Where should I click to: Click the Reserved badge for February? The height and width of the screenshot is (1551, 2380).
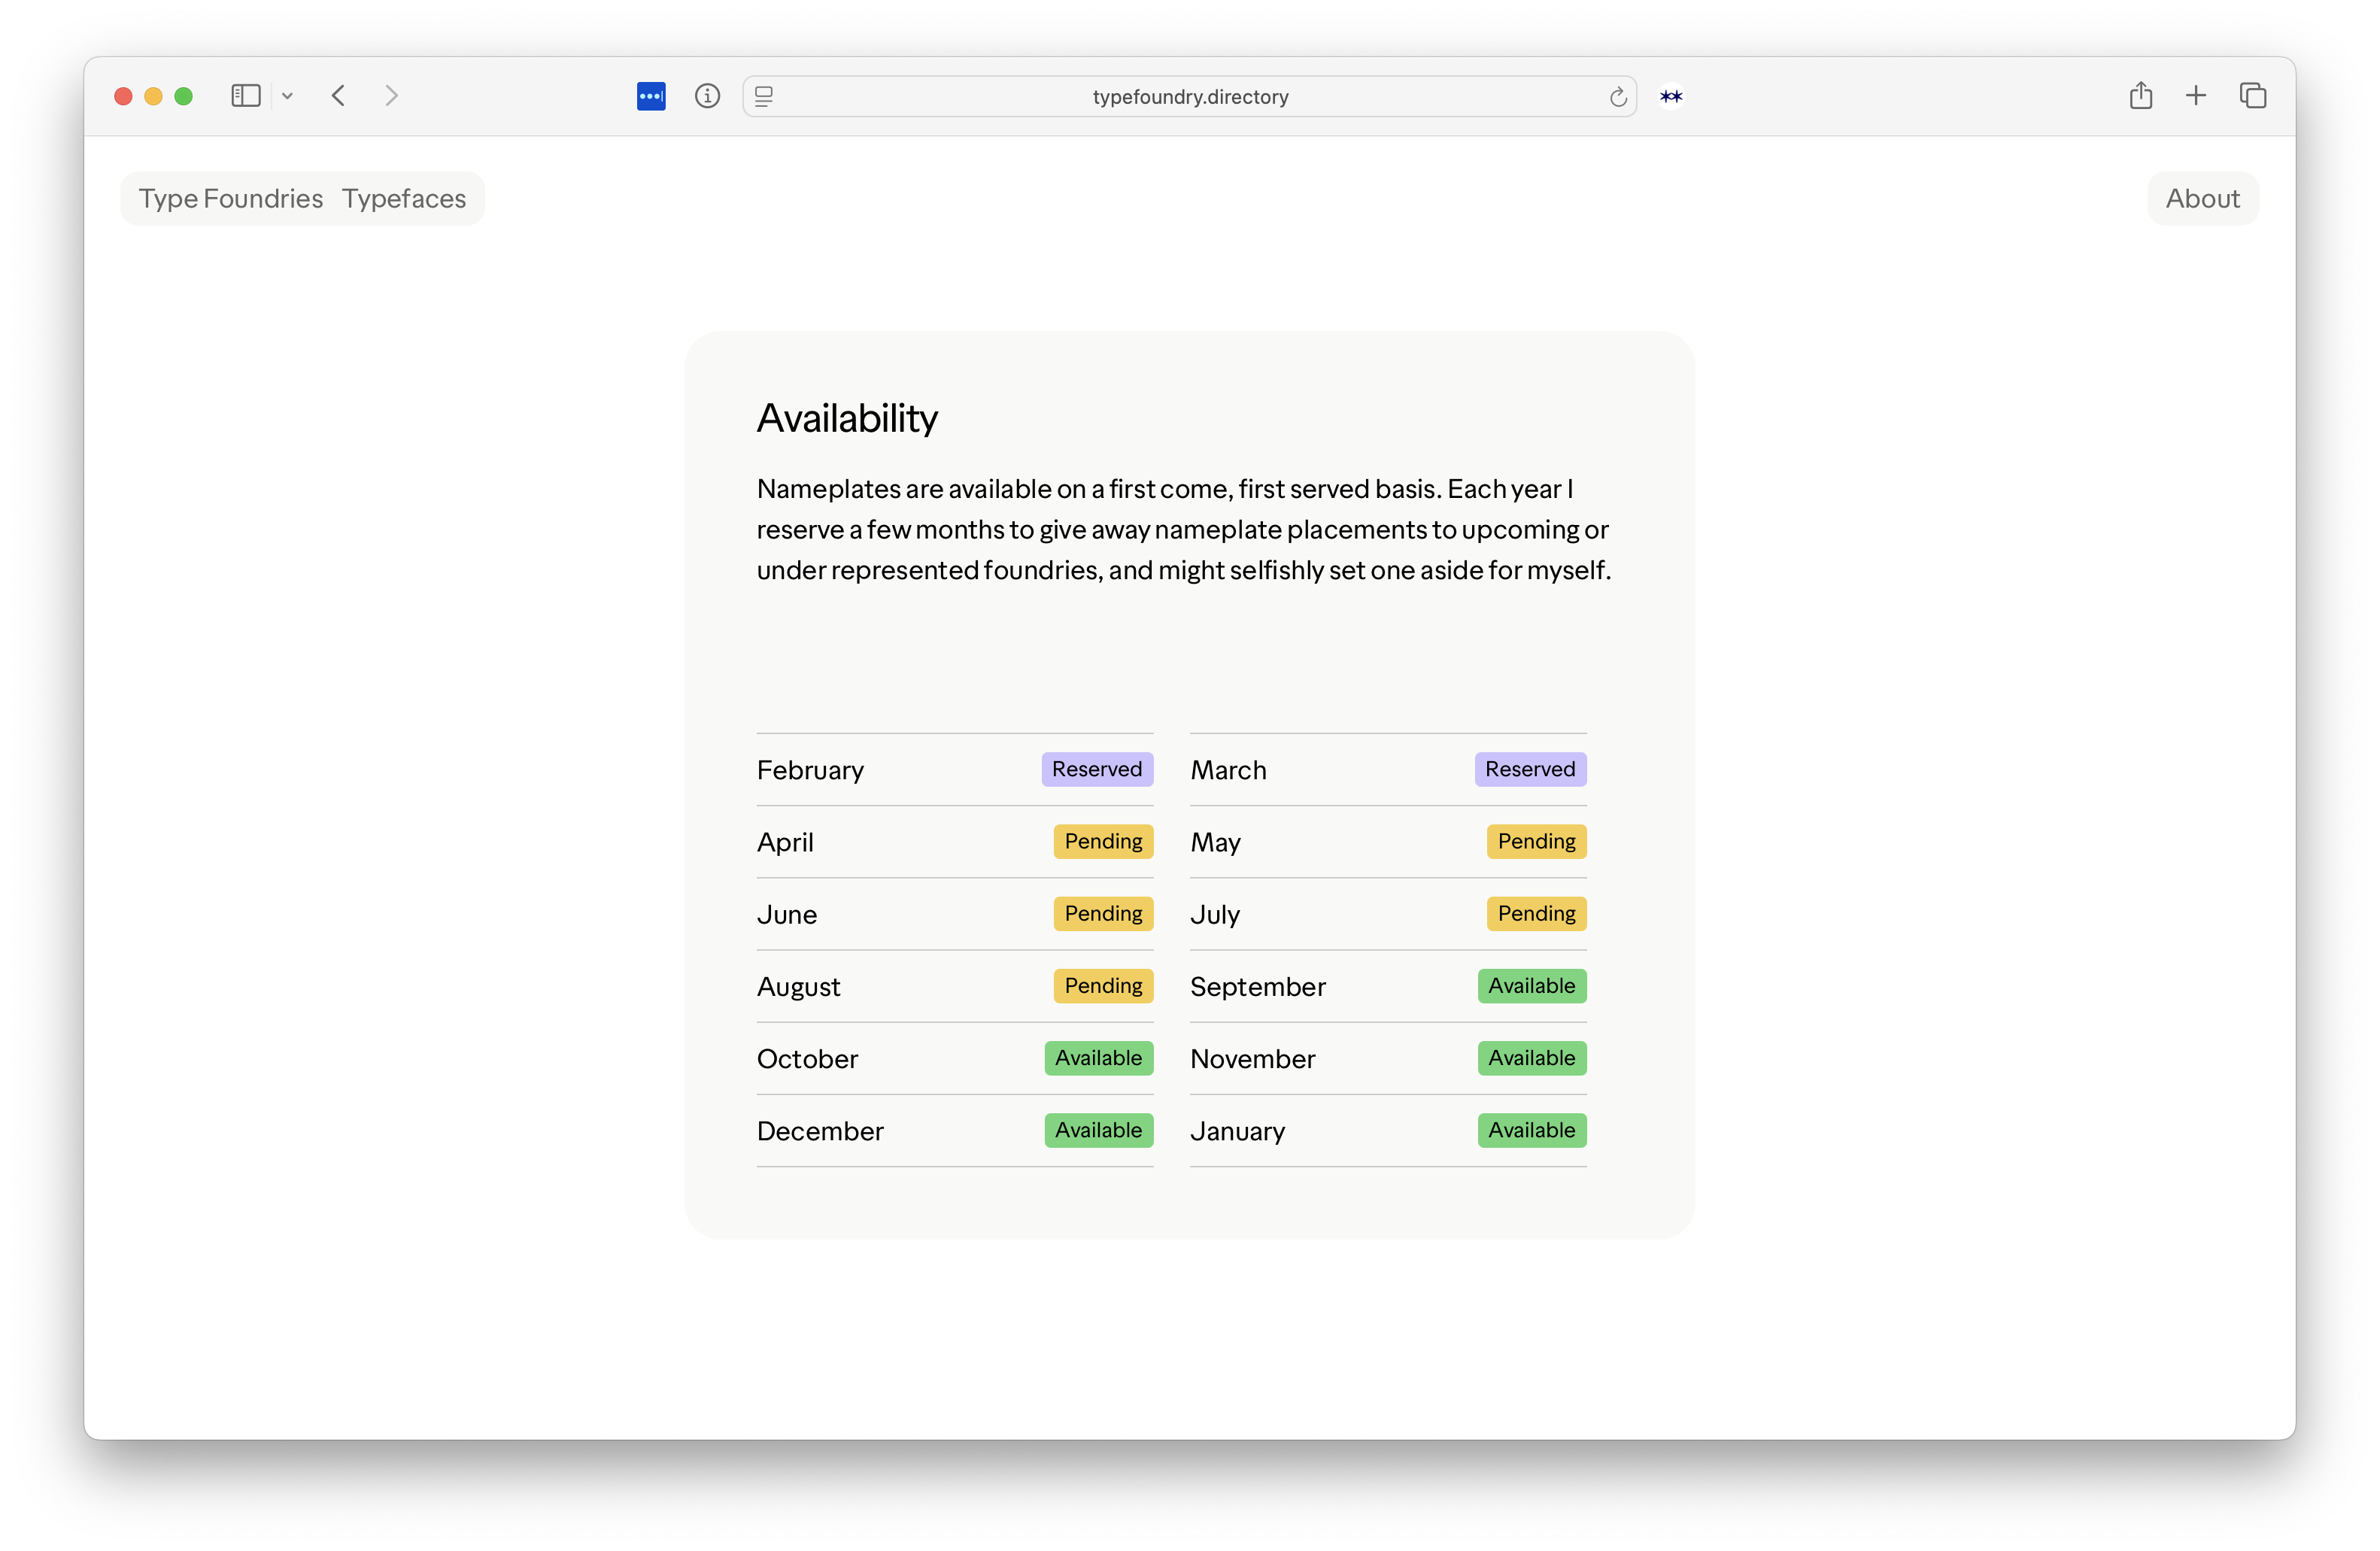[1096, 769]
